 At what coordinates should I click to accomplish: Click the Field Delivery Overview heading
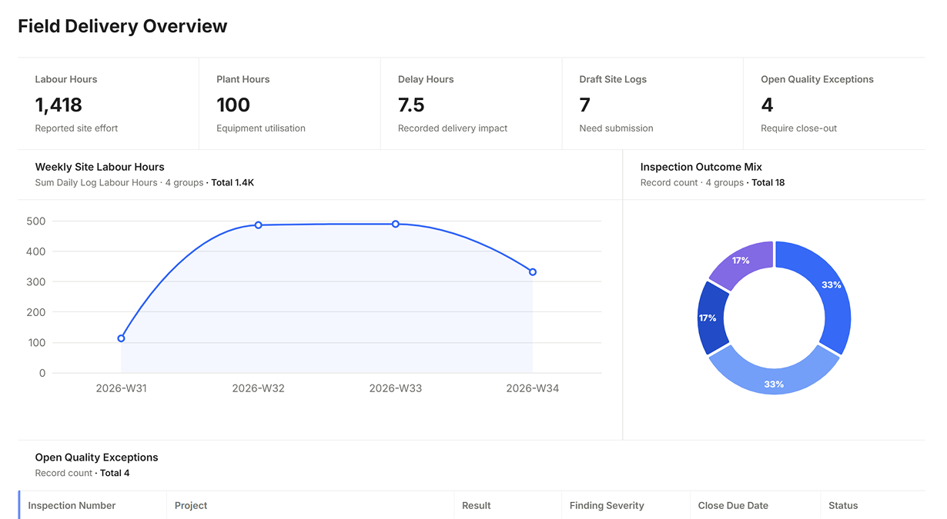pyautogui.click(x=122, y=26)
